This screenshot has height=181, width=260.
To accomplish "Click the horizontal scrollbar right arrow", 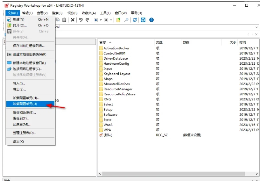I will 256,174.
